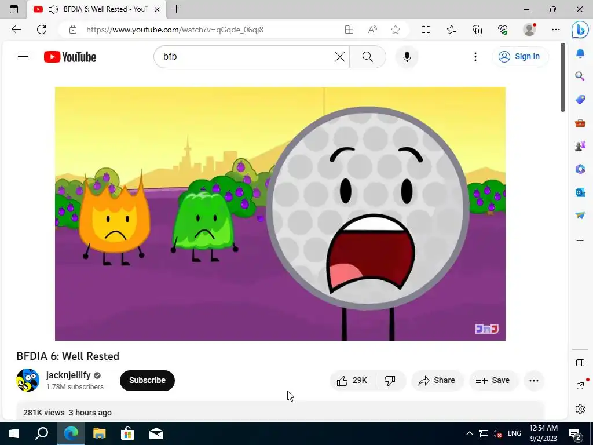Open the muted volume tray icon
593x445 pixels.
point(497,433)
